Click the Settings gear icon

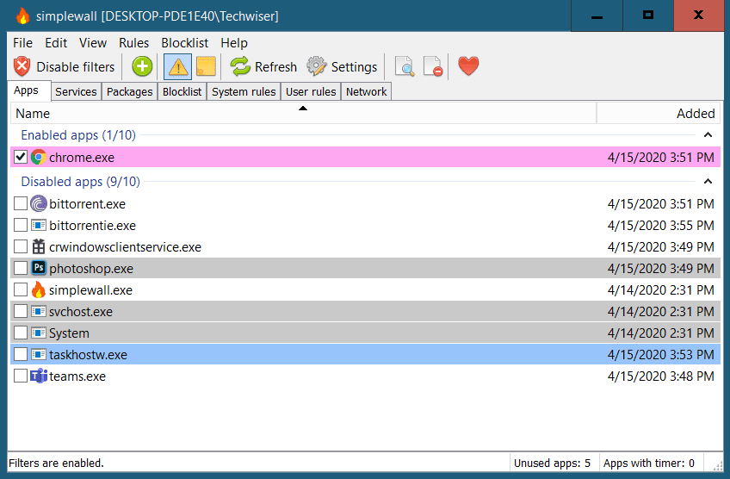317,66
